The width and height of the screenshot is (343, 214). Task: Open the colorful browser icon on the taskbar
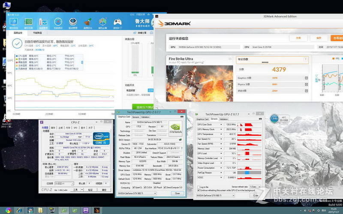8,210
